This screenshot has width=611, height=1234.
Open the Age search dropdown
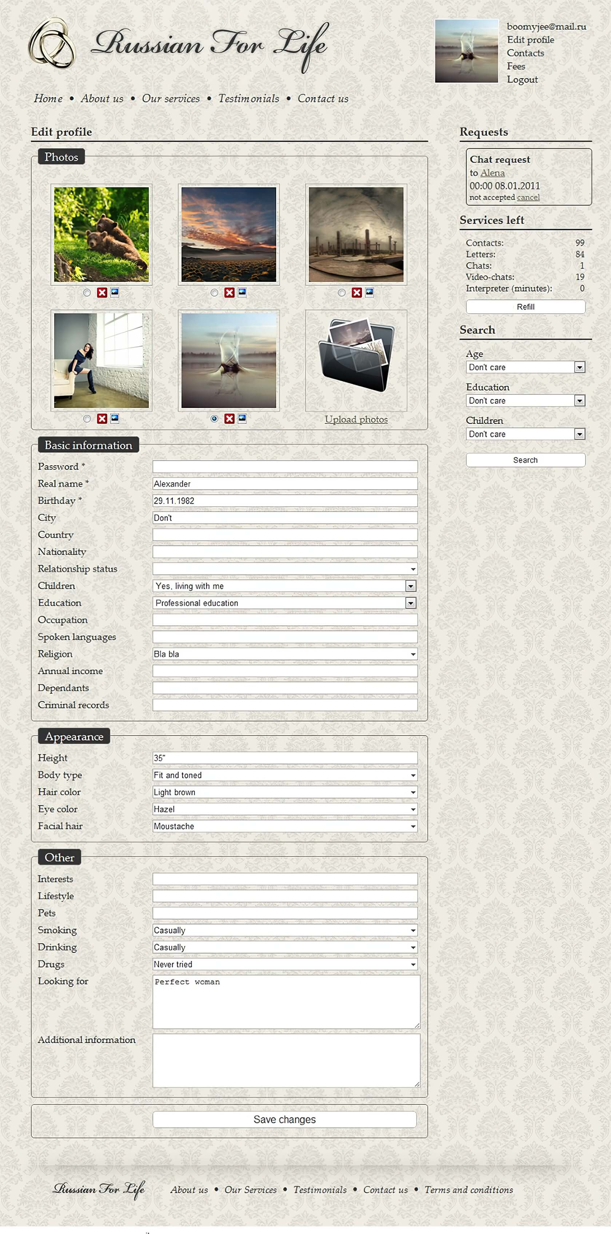(525, 367)
